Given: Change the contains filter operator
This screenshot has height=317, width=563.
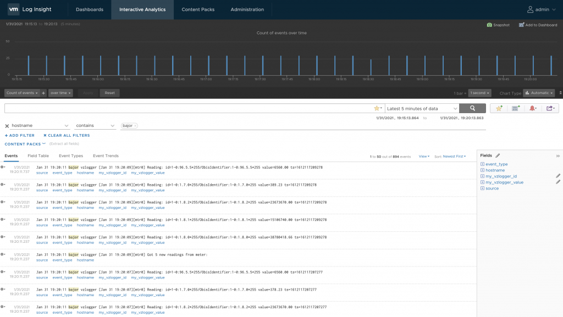Looking at the screenshot, I should 95,125.
